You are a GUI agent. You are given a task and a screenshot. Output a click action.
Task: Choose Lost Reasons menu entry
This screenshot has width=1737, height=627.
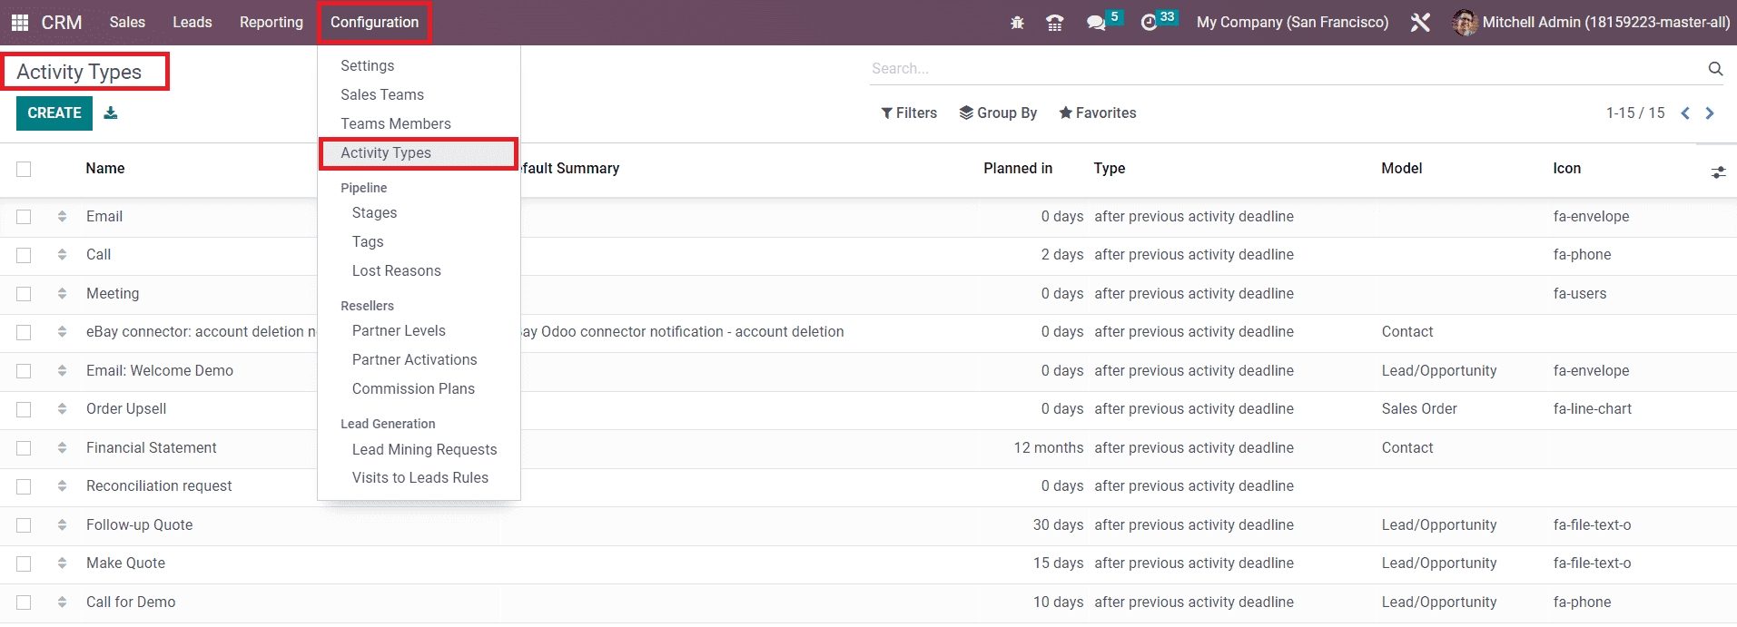[396, 271]
